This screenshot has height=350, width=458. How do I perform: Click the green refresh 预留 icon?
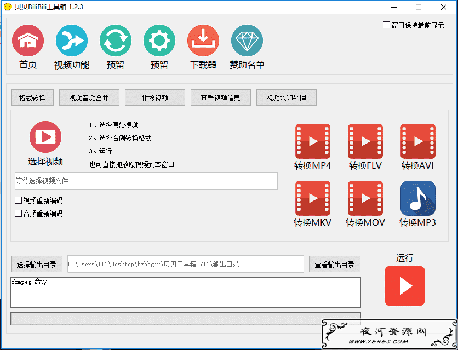[116, 41]
